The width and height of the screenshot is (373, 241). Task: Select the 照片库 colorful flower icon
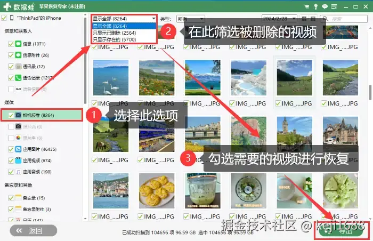pos(18,138)
